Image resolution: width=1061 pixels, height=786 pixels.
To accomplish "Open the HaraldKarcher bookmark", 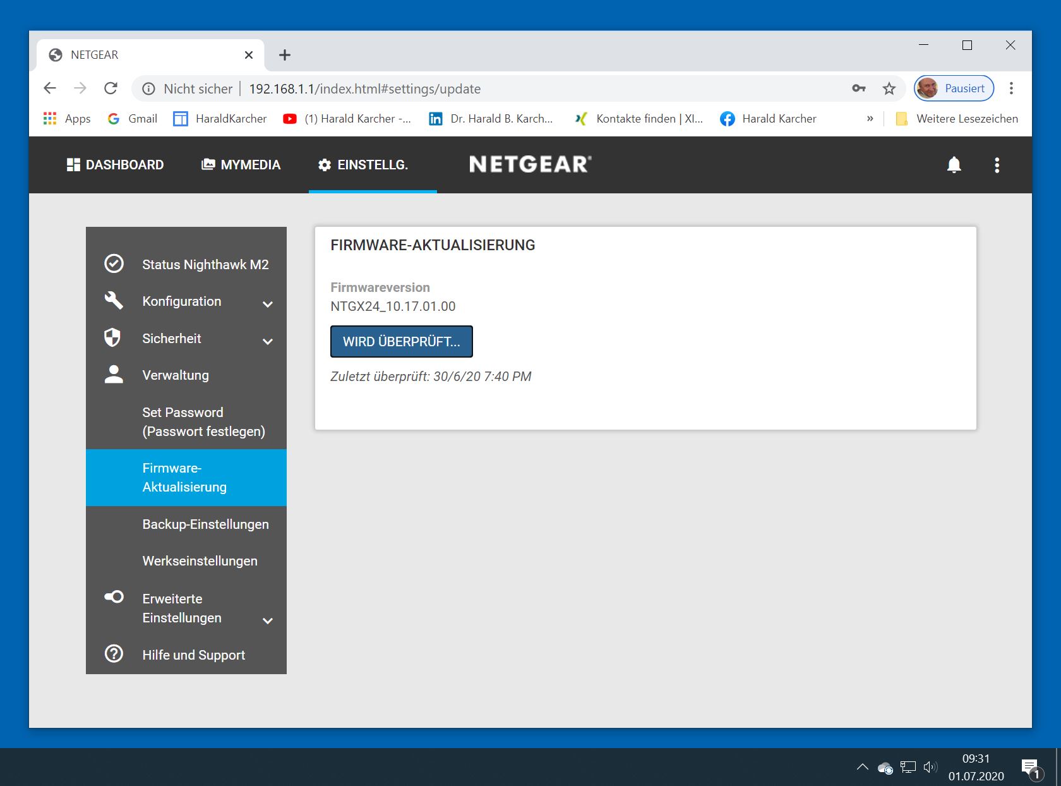I will [x=220, y=119].
